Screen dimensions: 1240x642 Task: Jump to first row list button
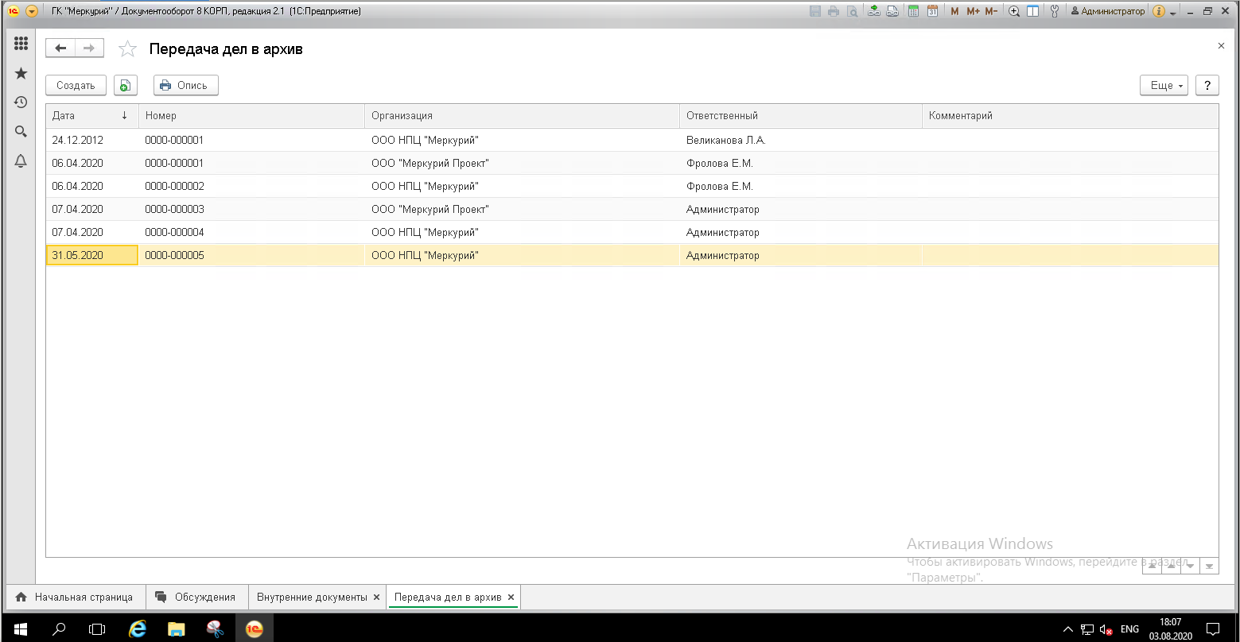tap(1151, 566)
